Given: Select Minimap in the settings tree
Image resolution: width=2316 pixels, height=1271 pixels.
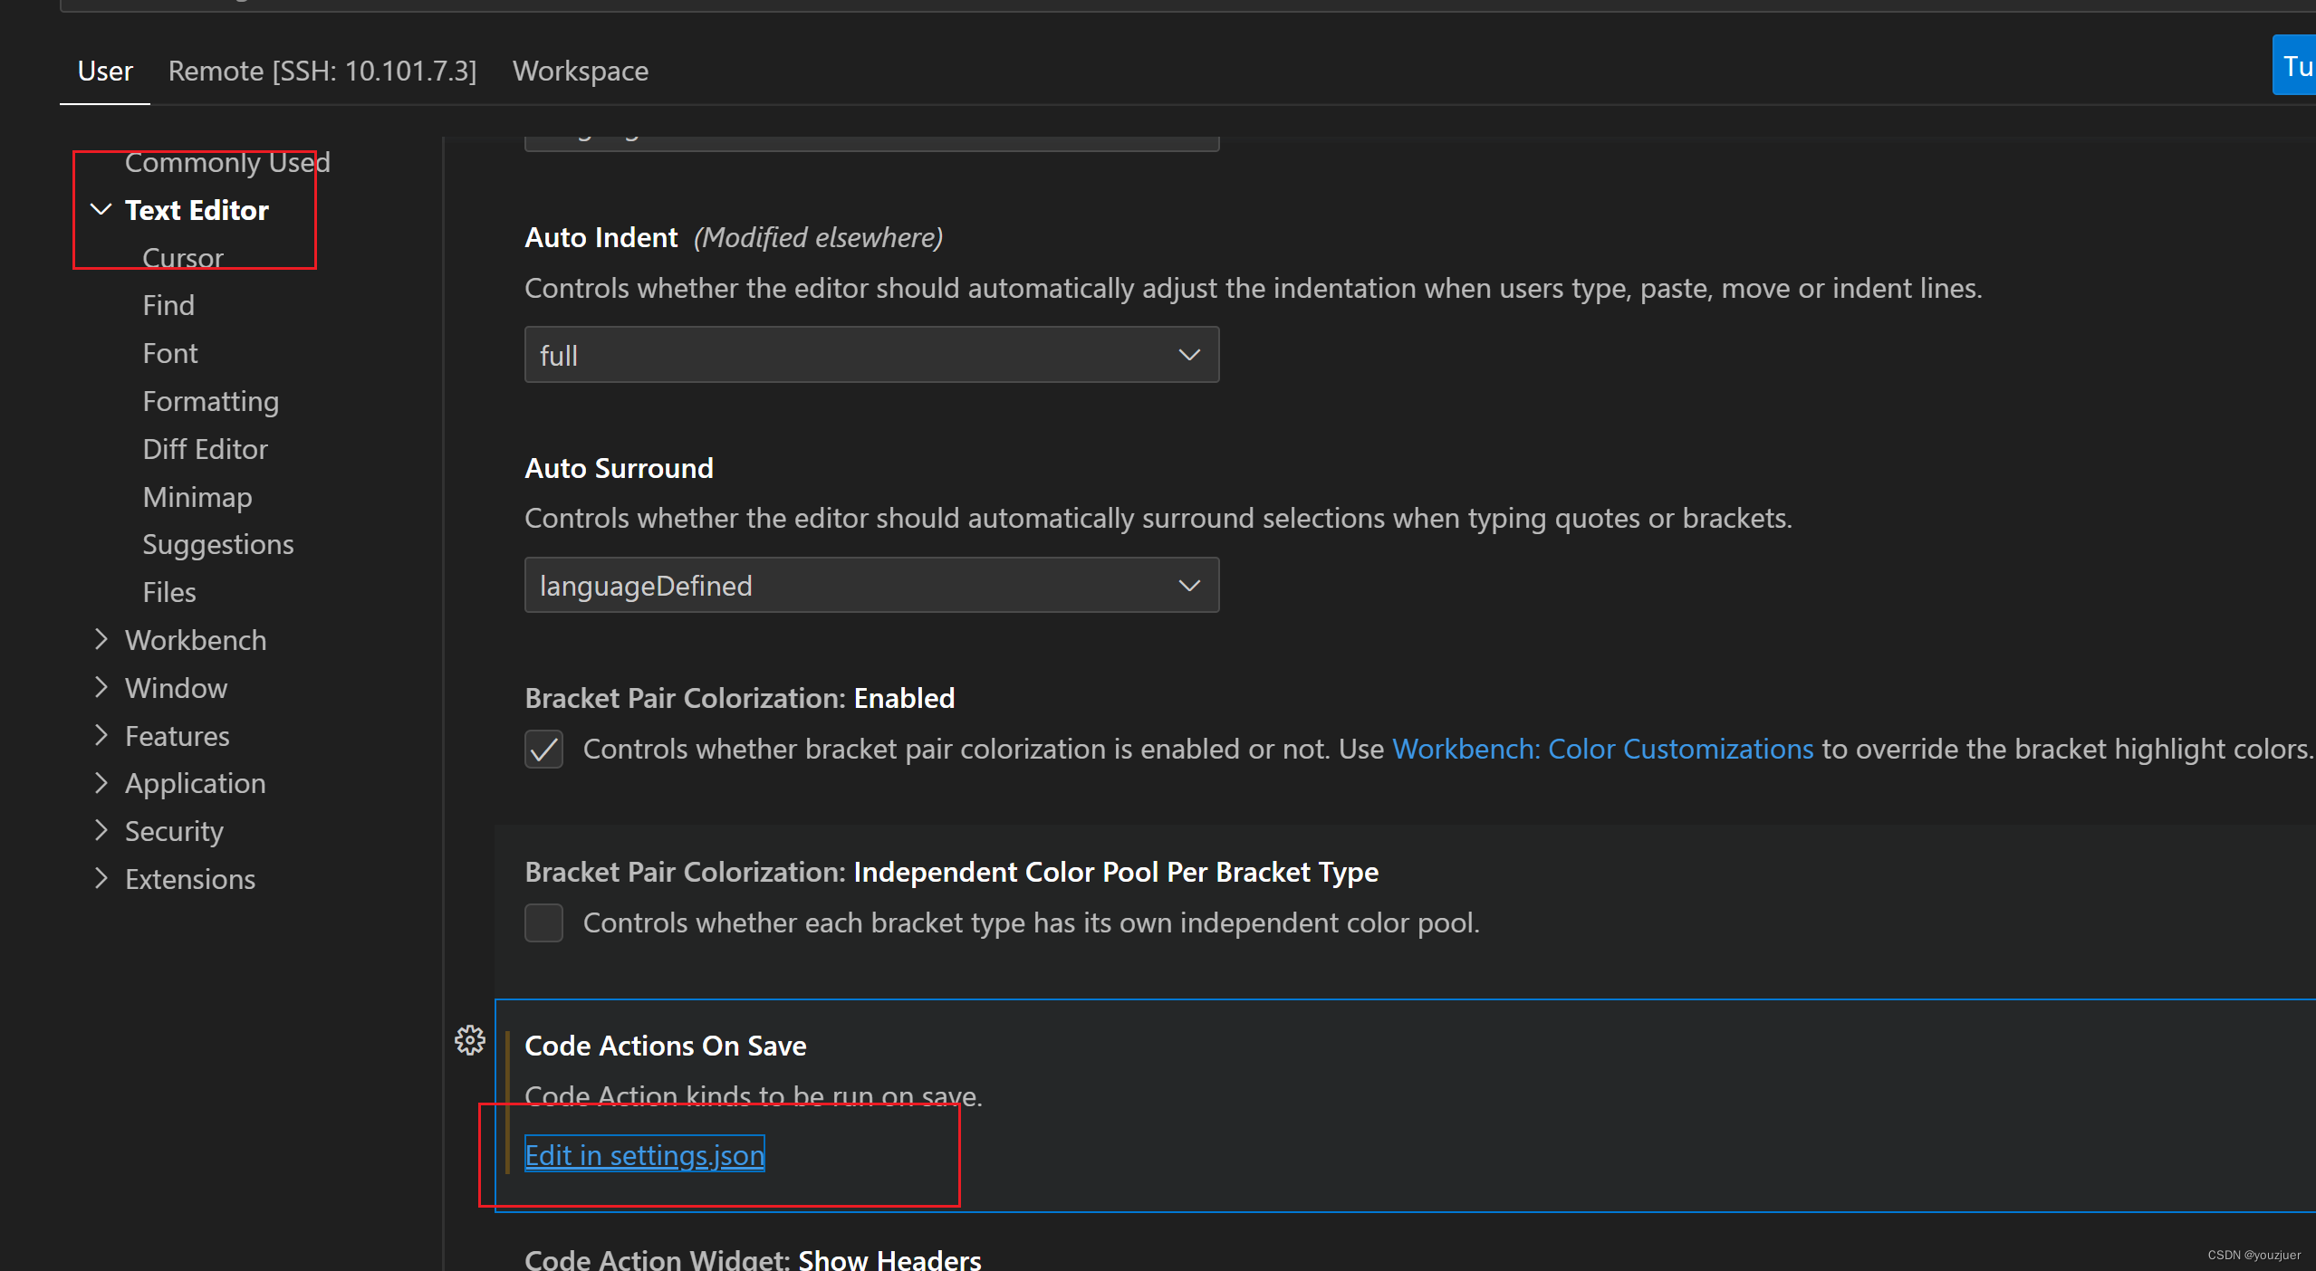Looking at the screenshot, I should tap(197, 497).
